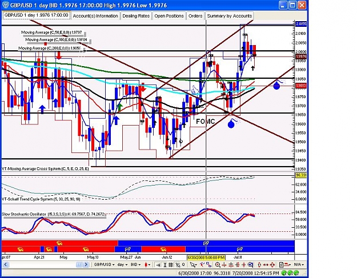Go to the Orders tab
This screenshot has height=278, width=357.
coord(195,16)
